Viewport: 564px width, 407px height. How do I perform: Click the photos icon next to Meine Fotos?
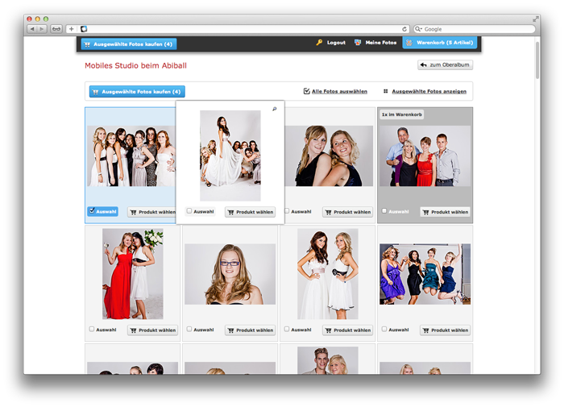(x=358, y=43)
